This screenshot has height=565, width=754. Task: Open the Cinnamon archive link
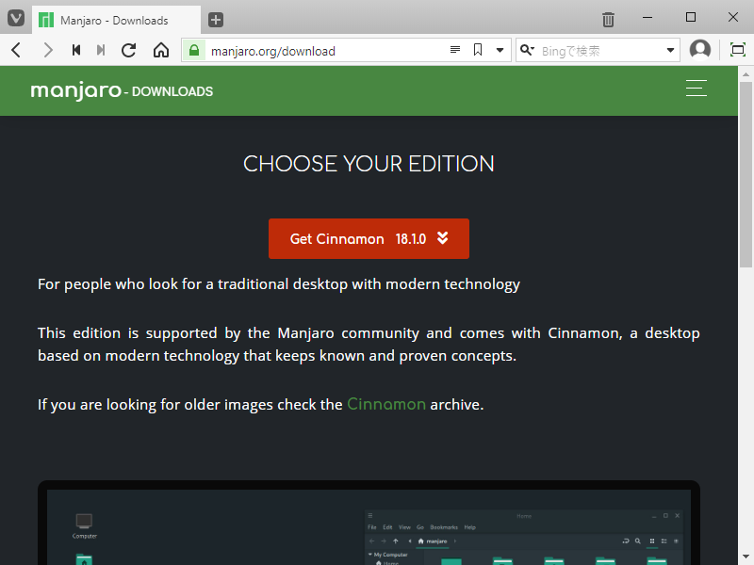[386, 405]
